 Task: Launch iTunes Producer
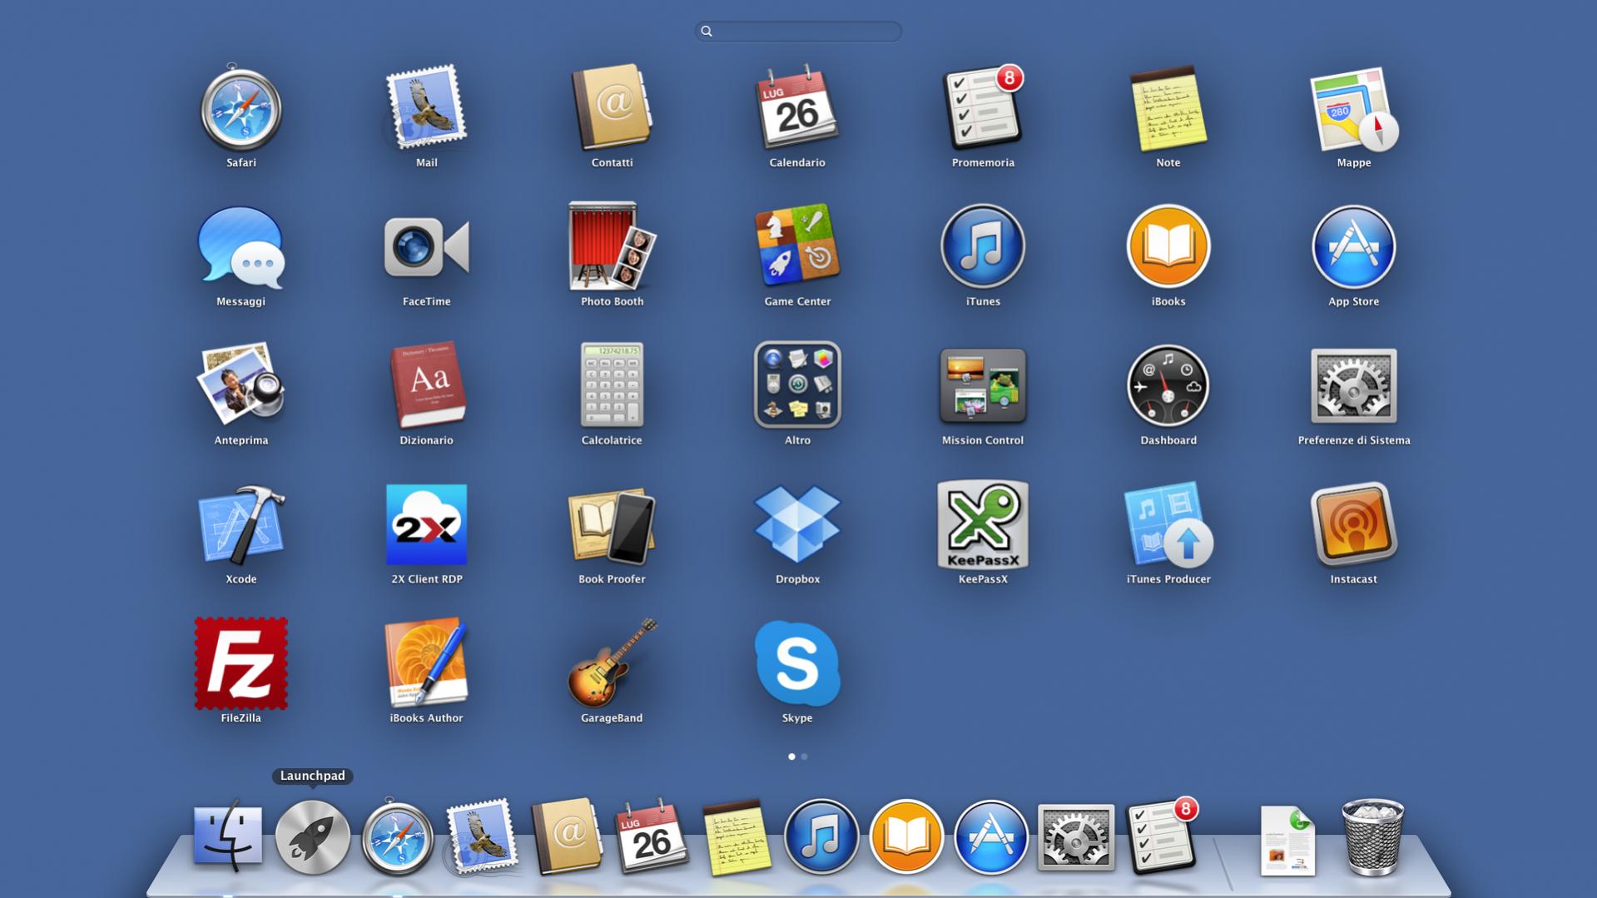tap(1168, 526)
